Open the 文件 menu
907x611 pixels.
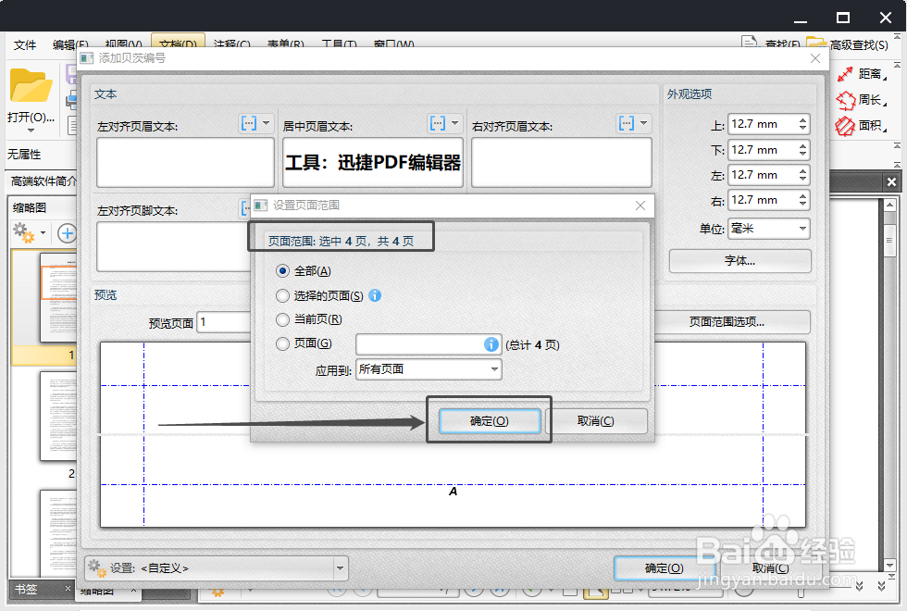tap(25, 44)
